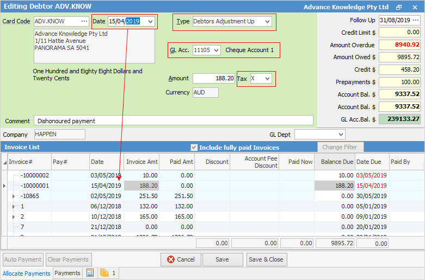The image size is (425, 280).
Task: Switch to the Payments tab
Action: click(x=67, y=273)
